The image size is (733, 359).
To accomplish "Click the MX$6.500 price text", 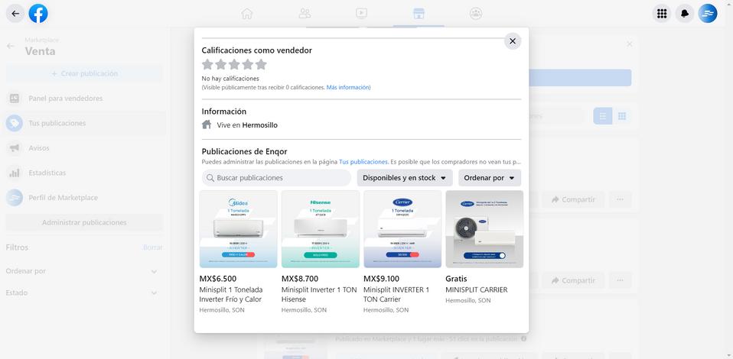I will click(x=218, y=279).
